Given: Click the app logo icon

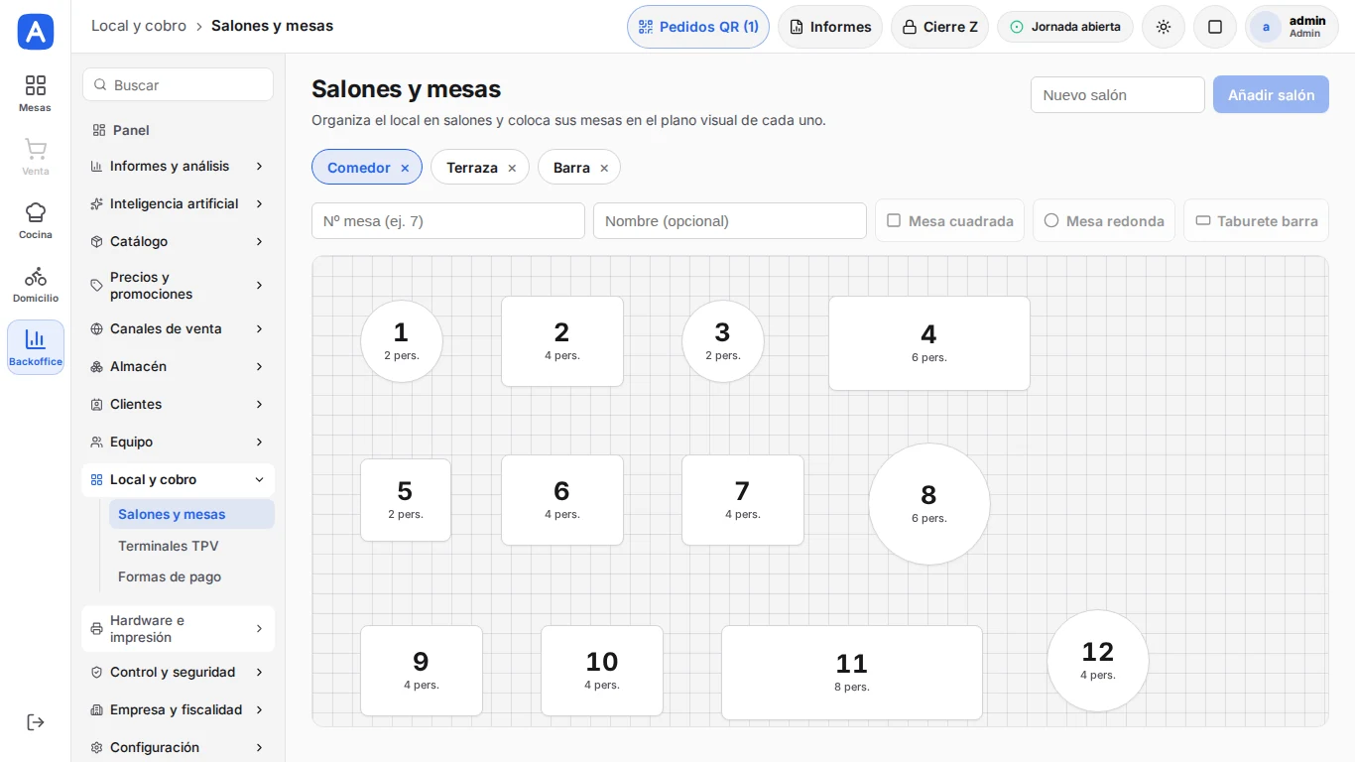Looking at the screenshot, I should pos(36,32).
